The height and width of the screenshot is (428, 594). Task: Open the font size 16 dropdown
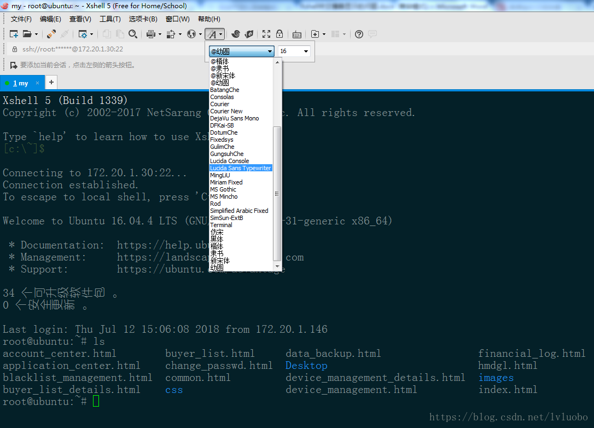[305, 51]
